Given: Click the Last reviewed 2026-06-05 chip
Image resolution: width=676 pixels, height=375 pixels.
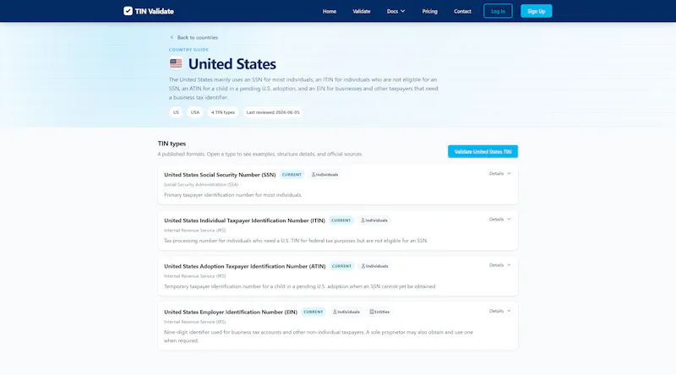Looking at the screenshot, I should 272,112.
